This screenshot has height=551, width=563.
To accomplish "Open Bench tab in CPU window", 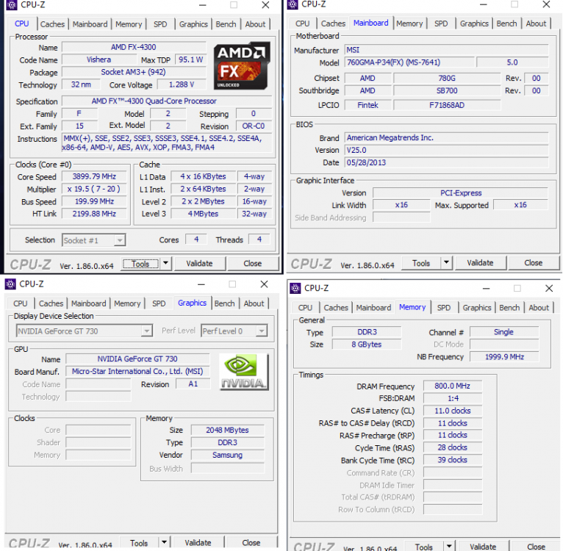I will (226, 24).
